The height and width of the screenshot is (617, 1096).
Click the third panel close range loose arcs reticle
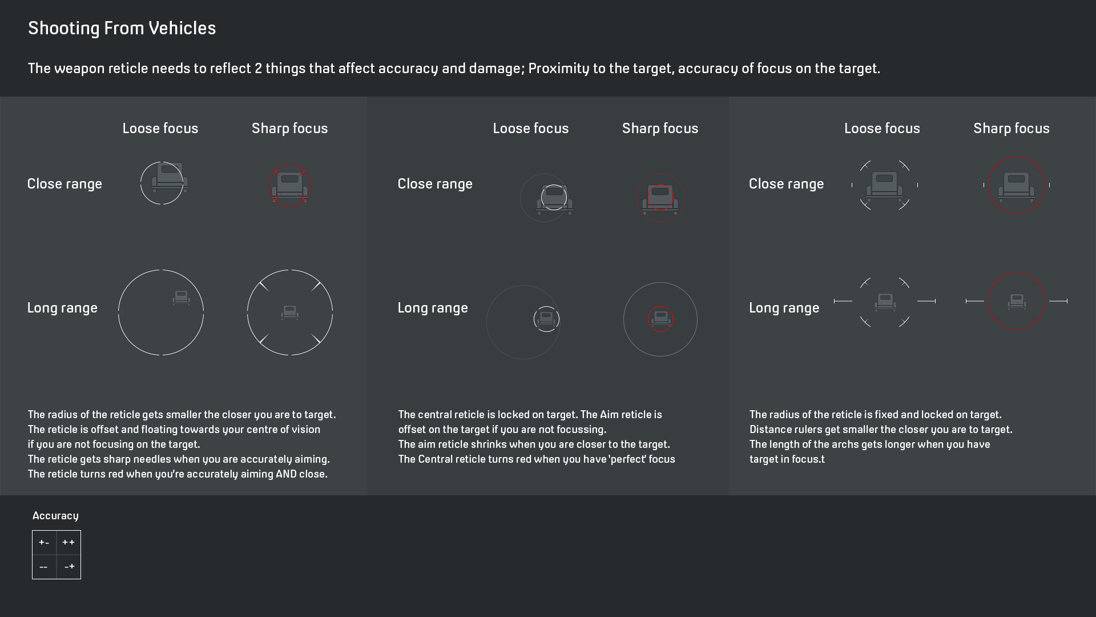885,185
